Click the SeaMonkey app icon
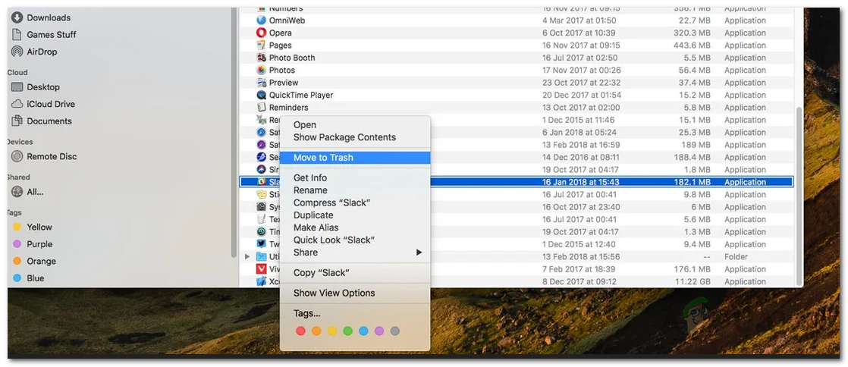 tap(261, 157)
